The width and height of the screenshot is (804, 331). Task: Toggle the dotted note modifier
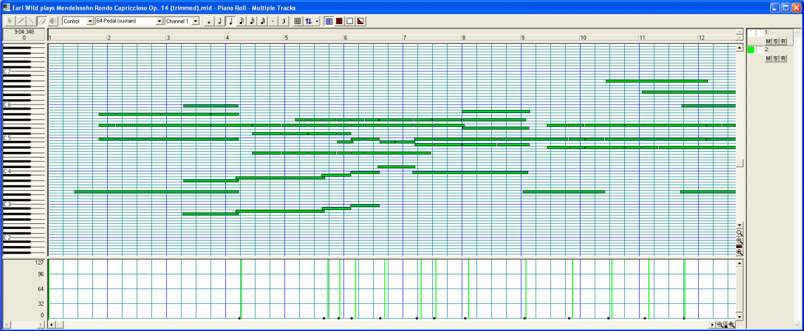pos(273,21)
